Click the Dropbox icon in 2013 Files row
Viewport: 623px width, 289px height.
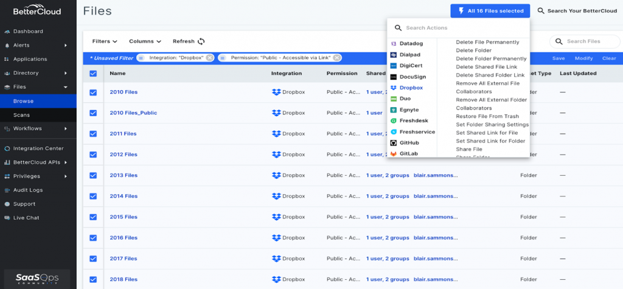276,175
